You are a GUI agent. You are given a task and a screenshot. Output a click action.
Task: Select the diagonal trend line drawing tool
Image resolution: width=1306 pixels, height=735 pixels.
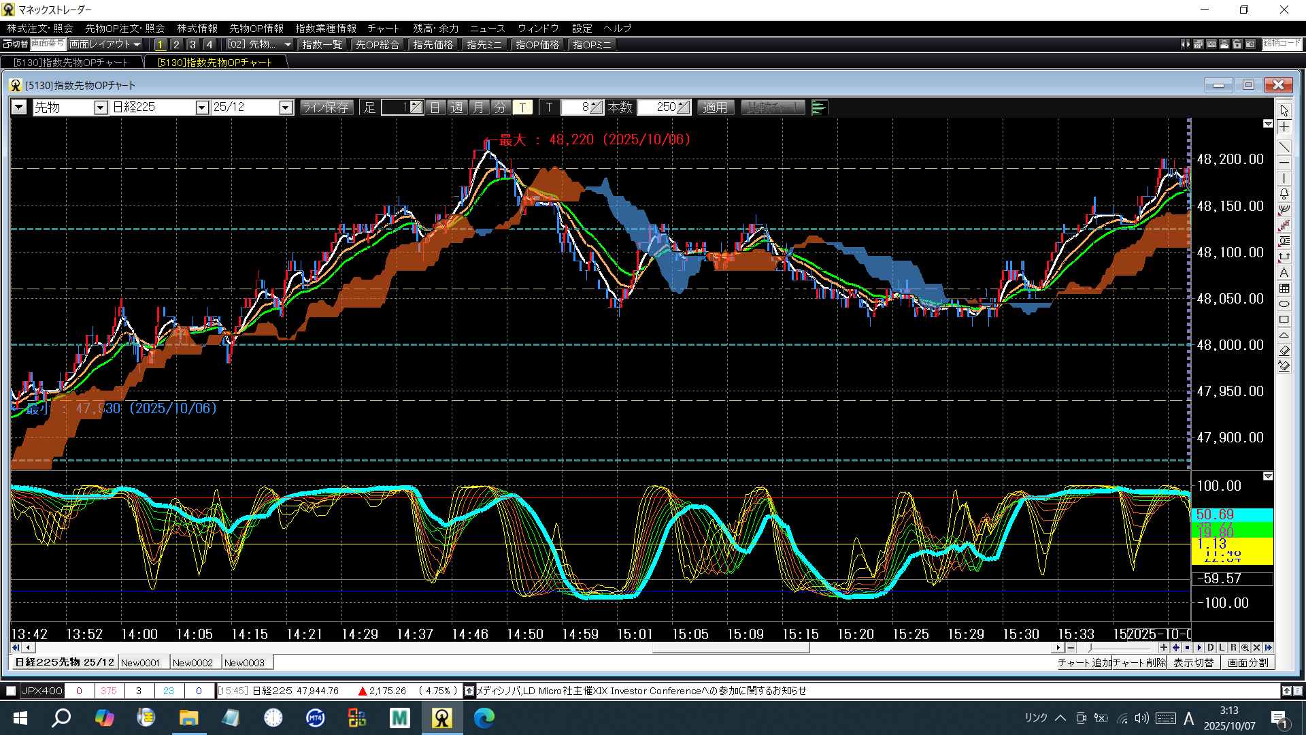tap(1284, 147)
